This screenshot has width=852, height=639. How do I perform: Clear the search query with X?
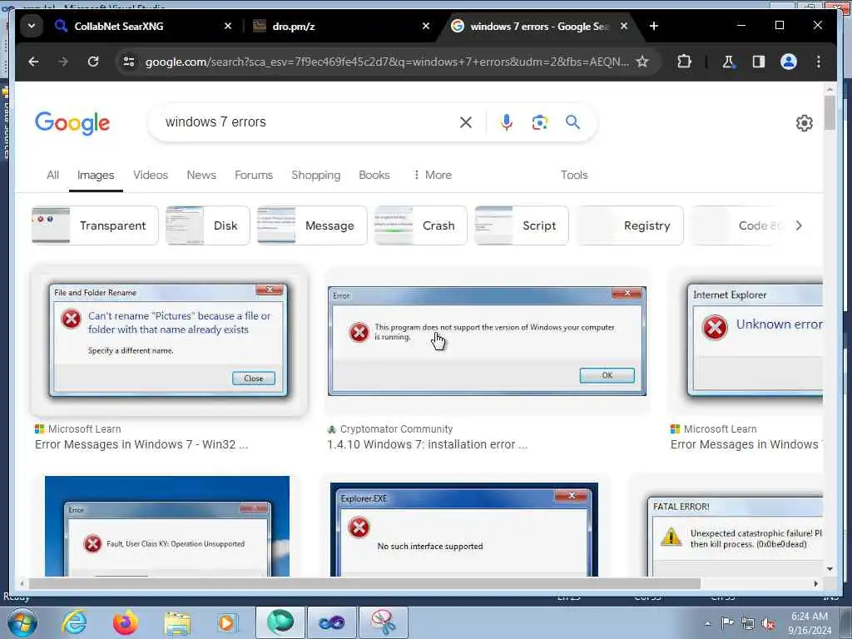tap(466, 122)
